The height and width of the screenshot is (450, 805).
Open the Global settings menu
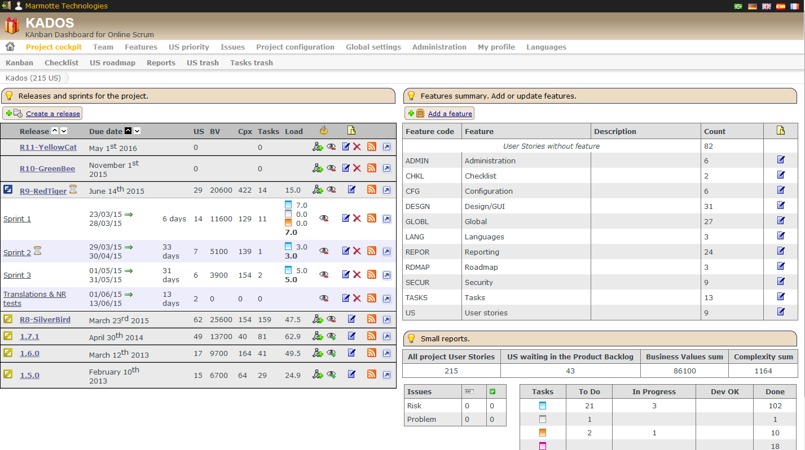[373, 47]
